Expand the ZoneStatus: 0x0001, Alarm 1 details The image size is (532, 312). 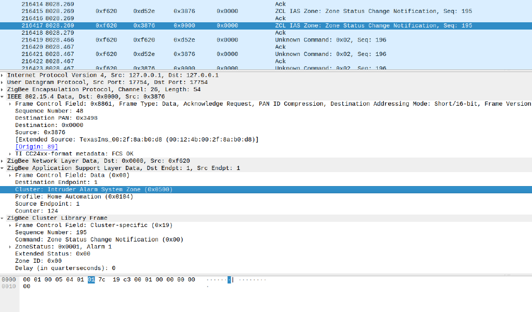coord(10,246)
